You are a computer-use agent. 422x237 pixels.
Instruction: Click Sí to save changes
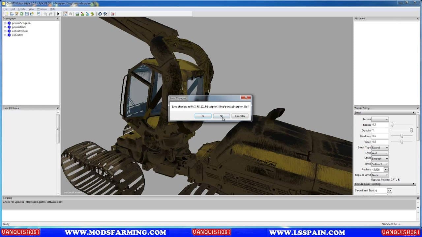coord(203,116)
